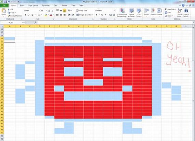The width and height of the screenshot is (195, 141).
Task: Toggle Bold formatting
Action: pyautogui.click(x=25, y=15)
